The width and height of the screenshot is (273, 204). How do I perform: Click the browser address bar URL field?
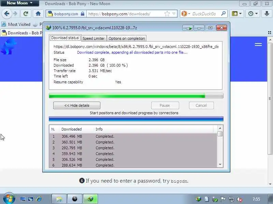point(125,14)
